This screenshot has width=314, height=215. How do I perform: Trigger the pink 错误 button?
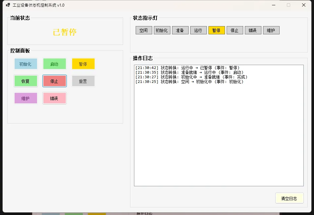pyautogui.click(x=54, y=98)
